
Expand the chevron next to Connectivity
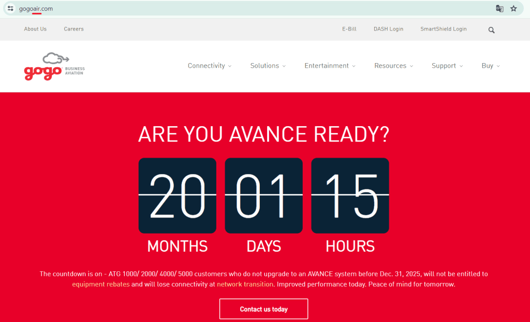pyautogui.click(x=230, y=66)
